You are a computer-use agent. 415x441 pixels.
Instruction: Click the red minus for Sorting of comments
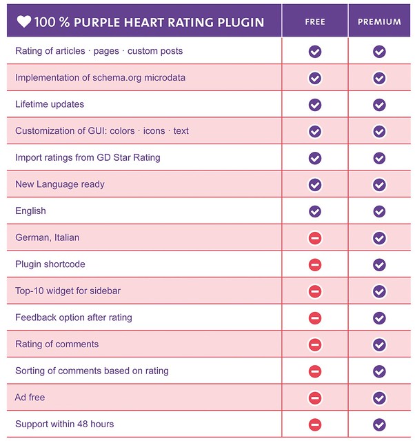(314, 371)
